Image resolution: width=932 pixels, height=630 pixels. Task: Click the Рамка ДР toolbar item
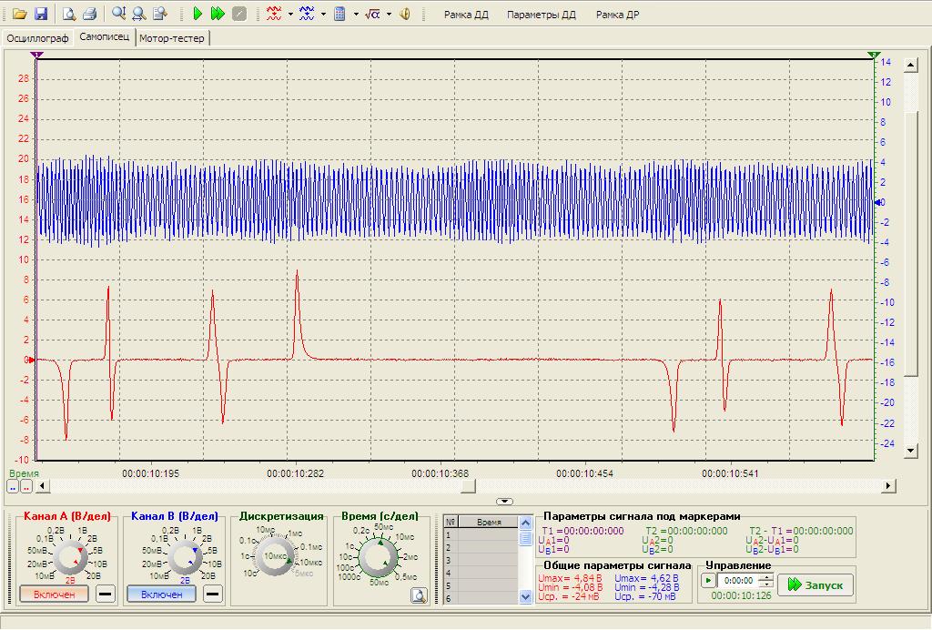618,15
